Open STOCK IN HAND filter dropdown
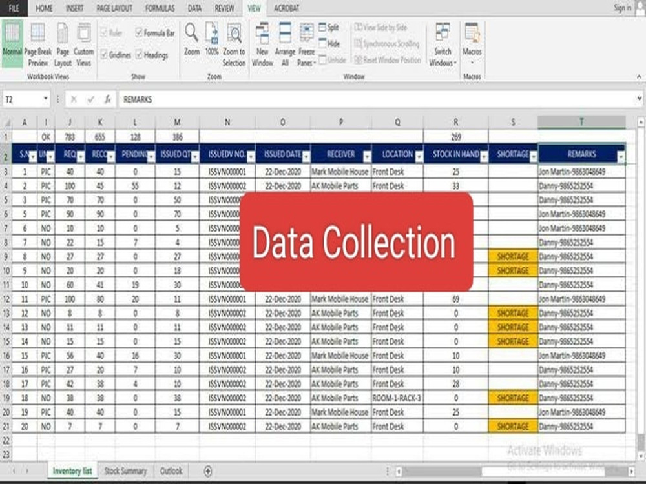The width and height of the screenshot is (646, 484). click(484, 157)
